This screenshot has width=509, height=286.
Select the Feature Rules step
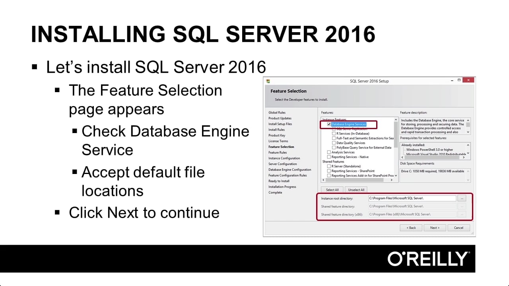[278, 153]
